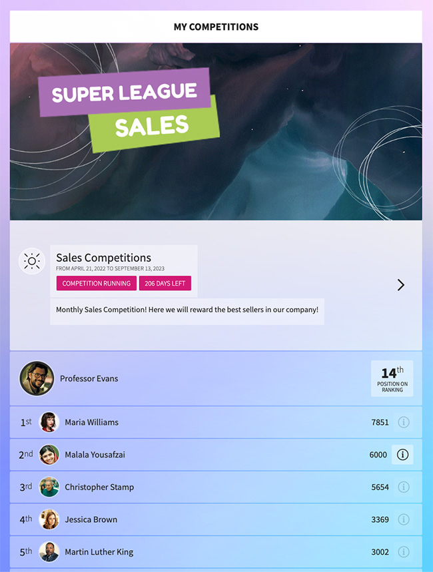Show info for Christopher Stamp

coord(403,487)
